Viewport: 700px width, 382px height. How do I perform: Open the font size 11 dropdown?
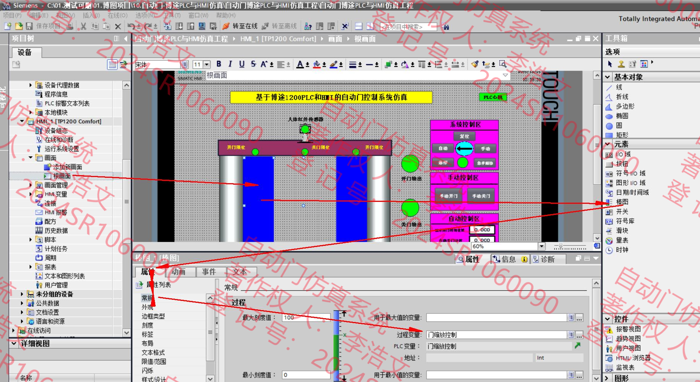click(207, 64)
